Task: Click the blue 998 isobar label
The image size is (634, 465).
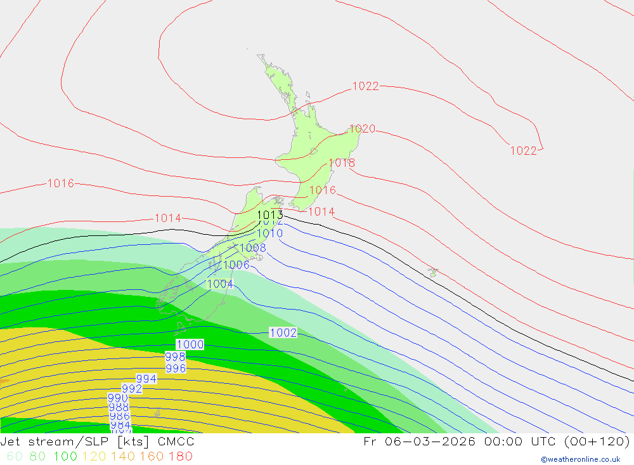Action: pyautogui.click(x=176, y=357)
